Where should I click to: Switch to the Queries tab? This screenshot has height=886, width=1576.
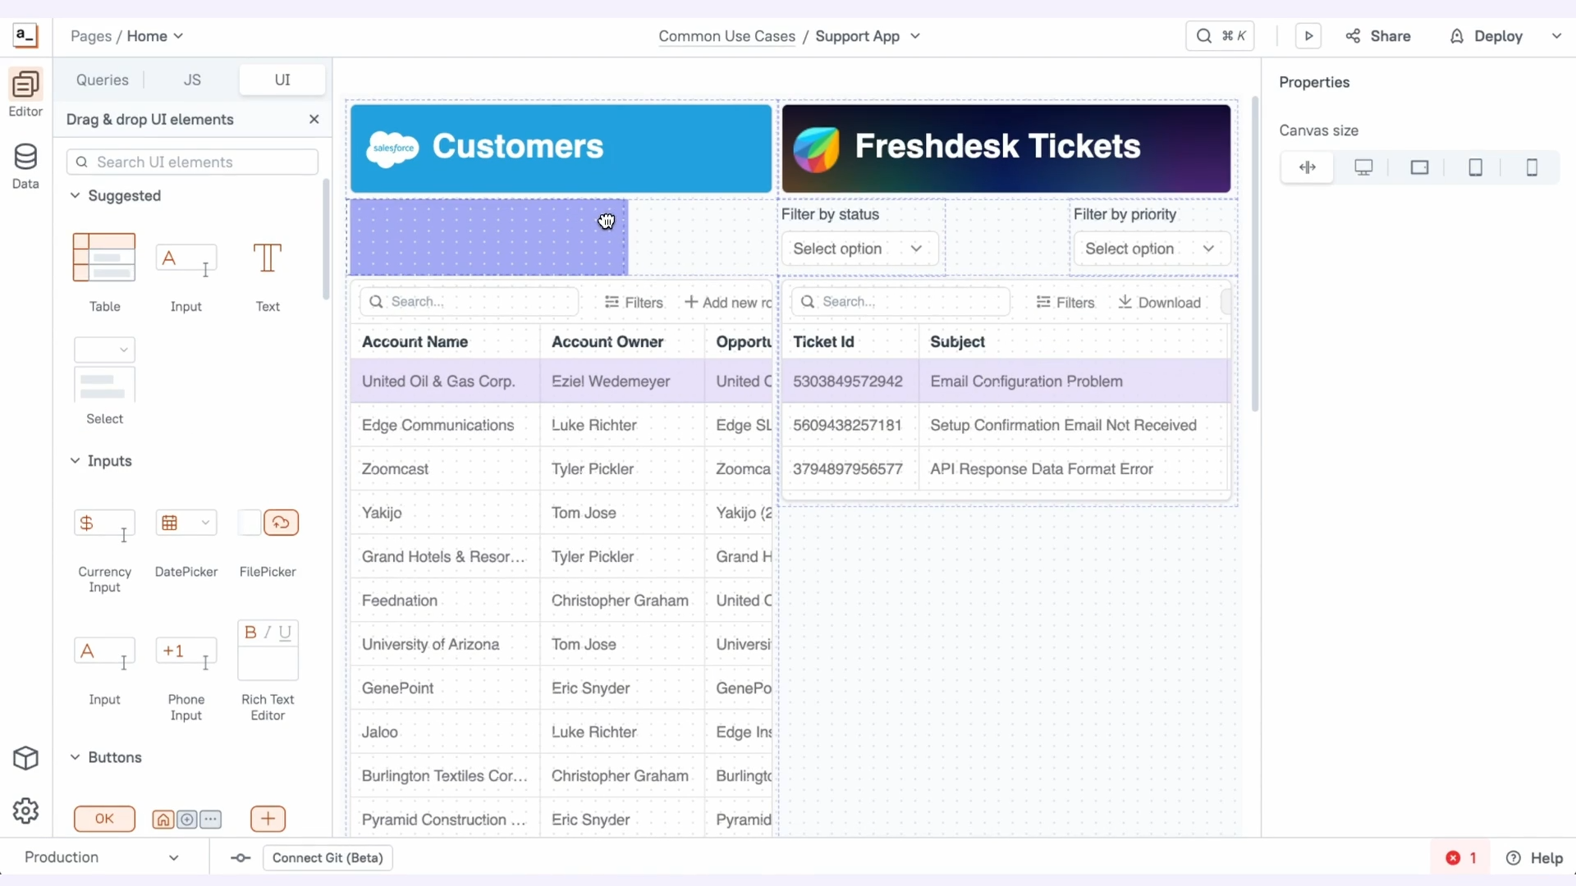103,80
